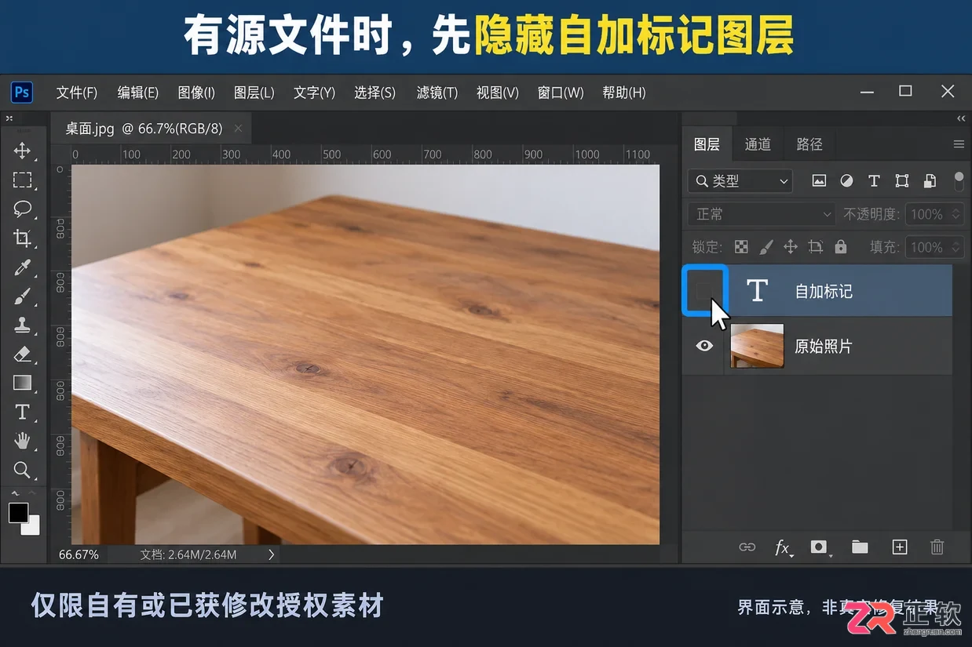This screenshot has width=972, height=647.
Task: Delete layer trash icon
Action: (937, 547)
